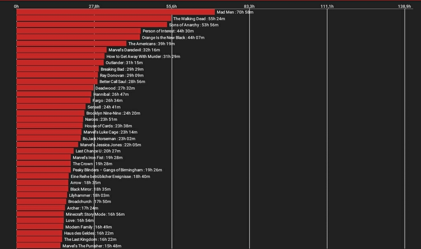The image size is (421, 249).
Task: Click 'Better Call Saul : 28h 56m' label
Action: [x=122, y=82]
